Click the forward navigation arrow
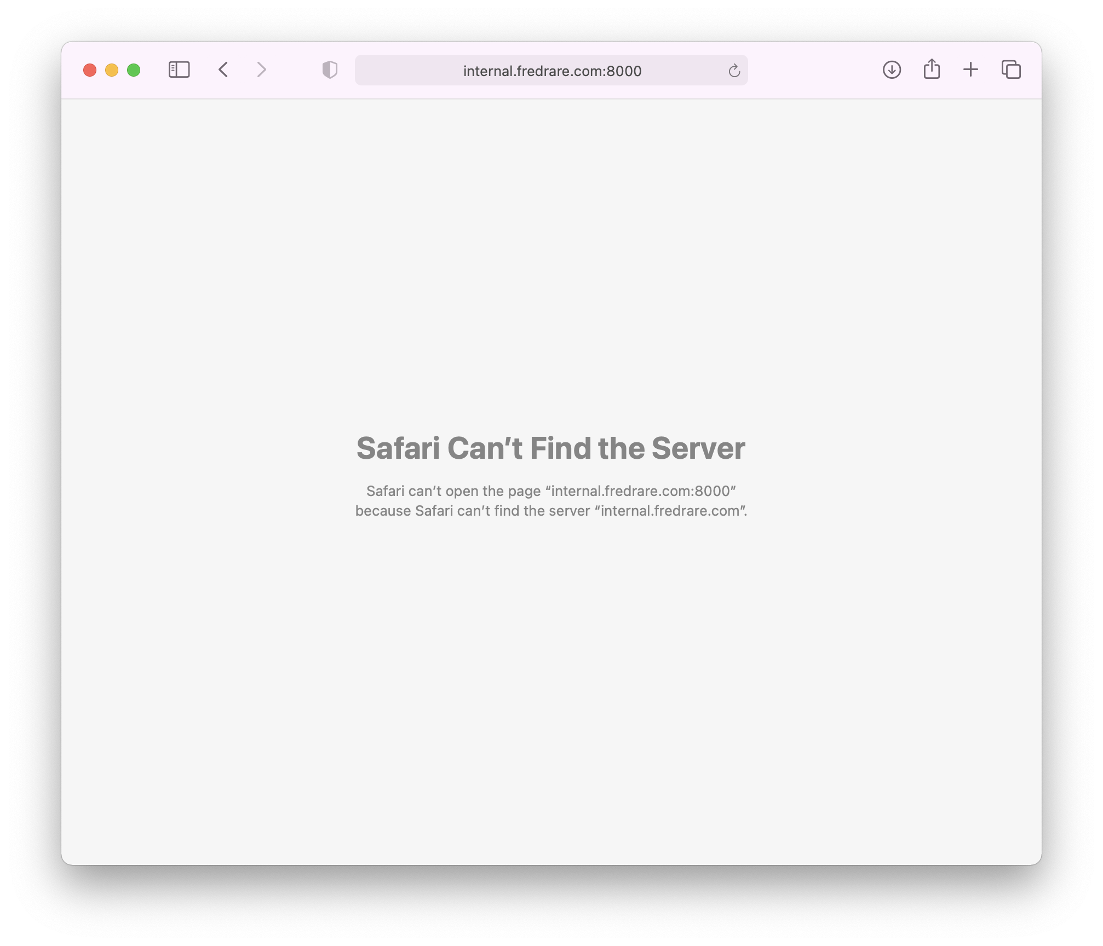The width and height of the screenshot is (1103, 946). (261, 70)
